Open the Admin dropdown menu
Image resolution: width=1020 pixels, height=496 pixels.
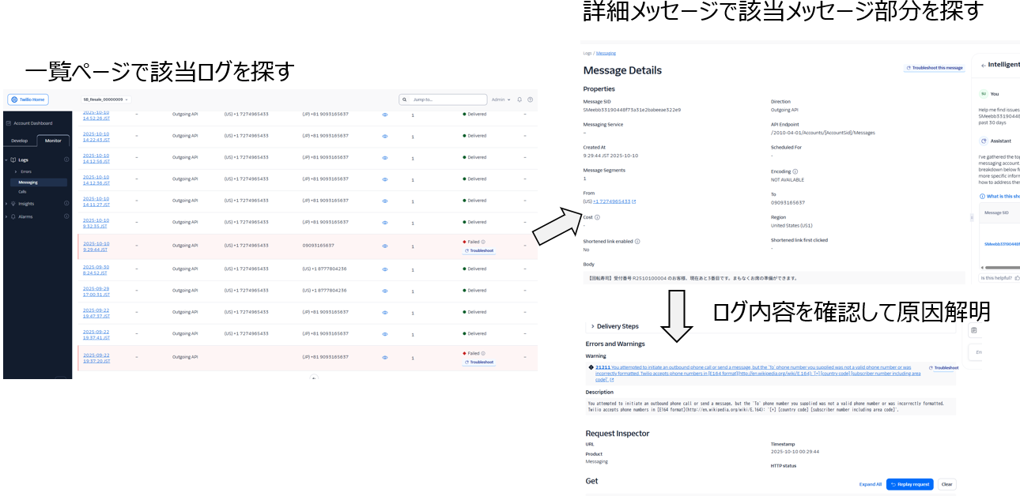coord(501,100)
